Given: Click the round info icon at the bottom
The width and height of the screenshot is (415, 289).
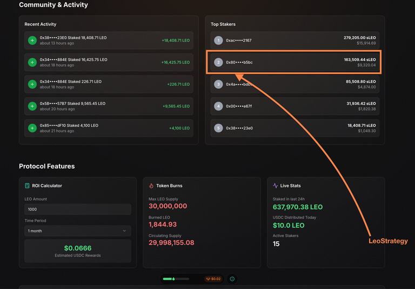Looking at the screenshot, I should [x=232, y=279].
